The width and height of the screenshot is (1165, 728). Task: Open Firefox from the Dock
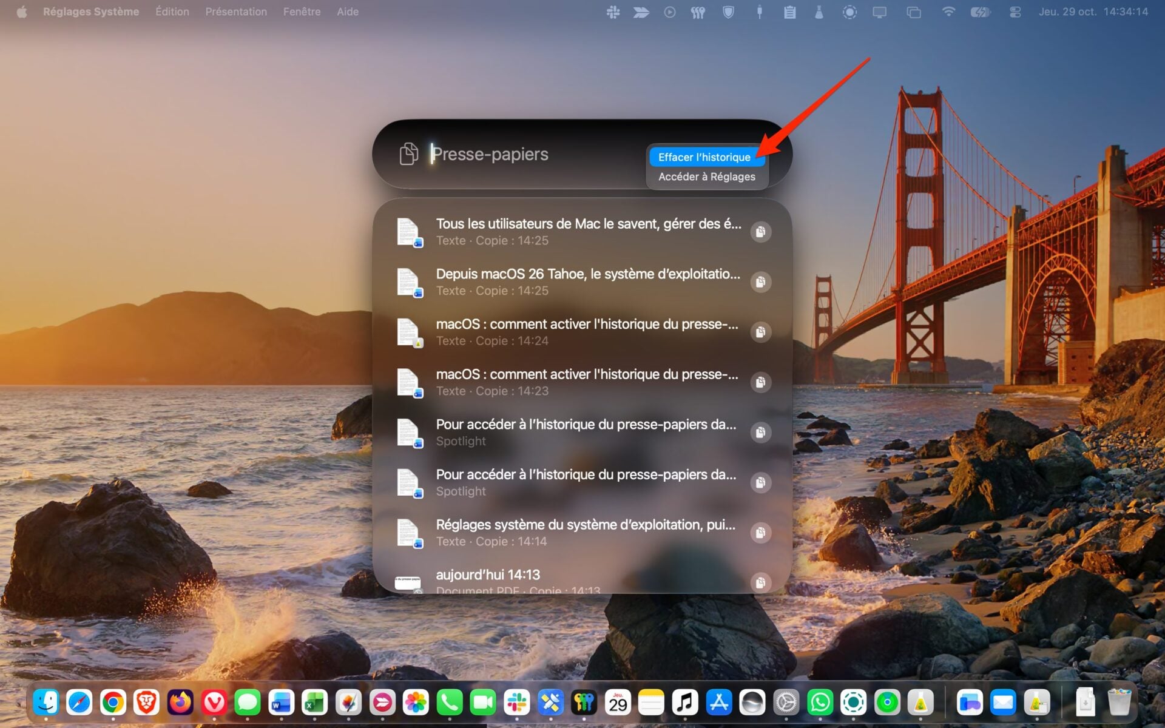click(180, 703)
